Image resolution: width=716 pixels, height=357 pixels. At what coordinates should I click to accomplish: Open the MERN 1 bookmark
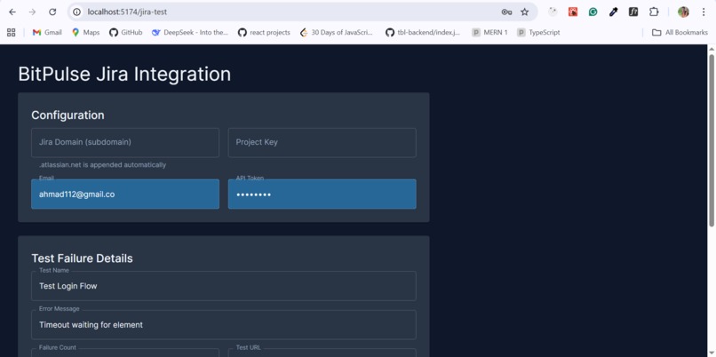(489, 32)
